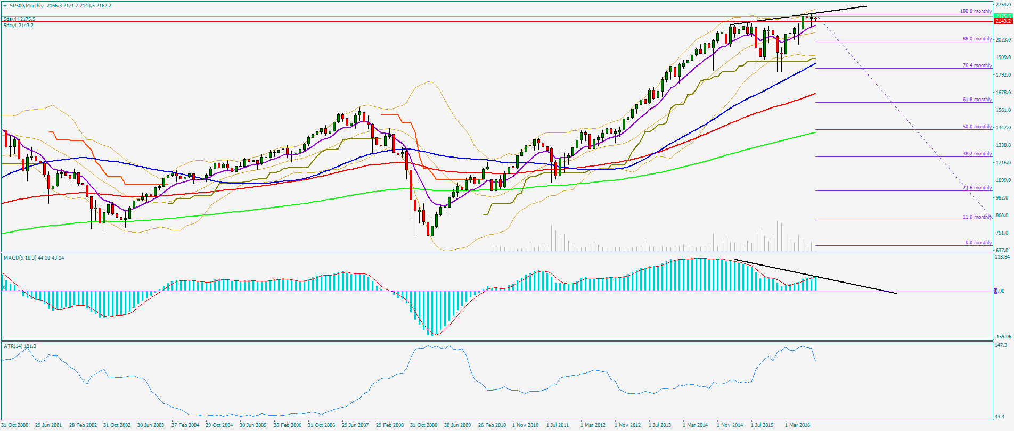Click the 1561.0 price axis value
This screenshot has height=431, width=1014.
pyautogui.click(x=1003, y=110)
